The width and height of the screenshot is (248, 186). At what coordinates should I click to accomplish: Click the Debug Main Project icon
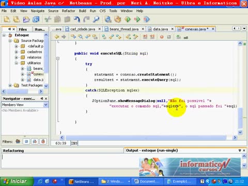pos(137,19)
